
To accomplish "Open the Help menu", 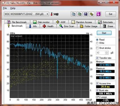I will 13,8.
